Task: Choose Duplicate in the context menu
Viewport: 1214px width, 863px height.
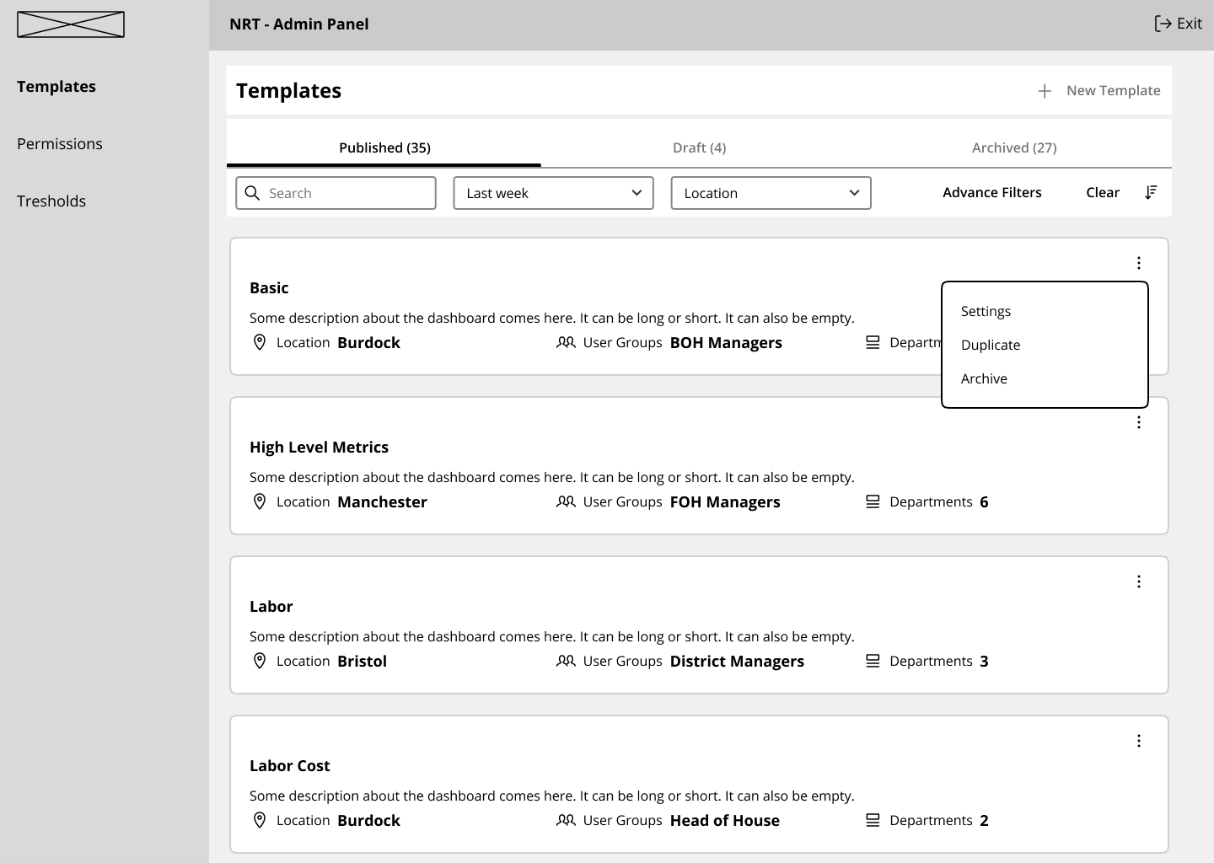Action: 991,345
